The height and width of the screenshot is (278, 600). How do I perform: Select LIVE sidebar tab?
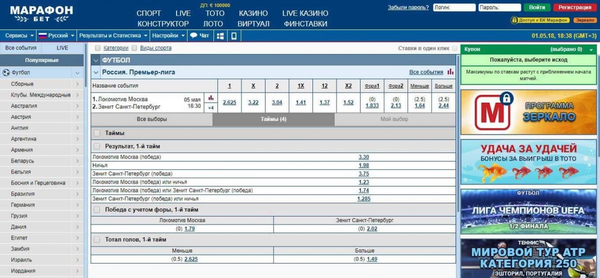click(62, 48)
